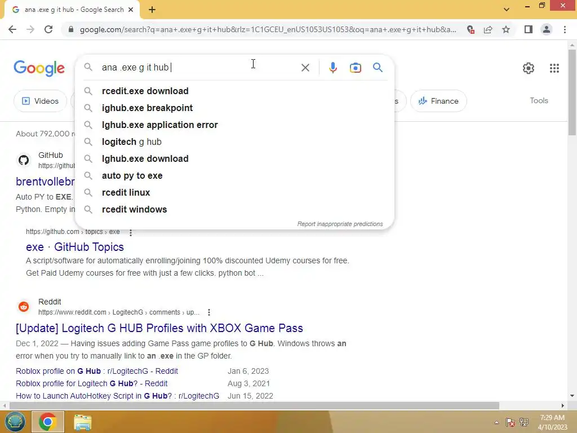Click the Reddit favicon in results

(x=24, y=306)
